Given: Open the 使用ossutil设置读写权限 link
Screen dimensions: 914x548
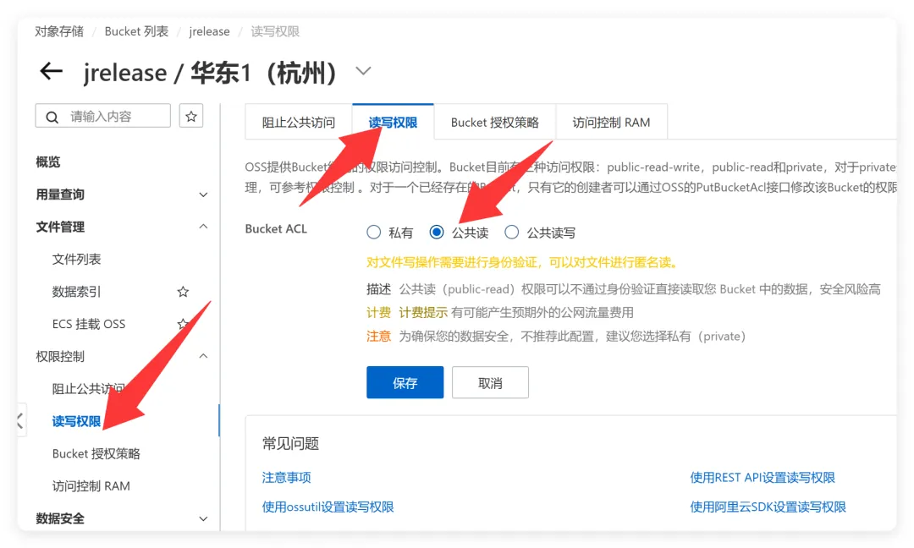Looking at the screenshot, I should (x=328, y=507).
